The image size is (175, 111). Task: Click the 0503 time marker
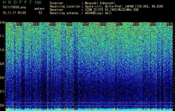click(52, 24)
